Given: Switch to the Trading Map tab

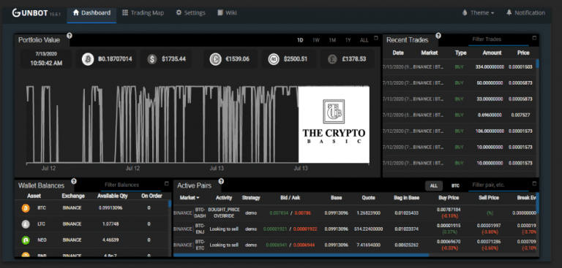Looking at the screenshot, I should coord(143,13).
